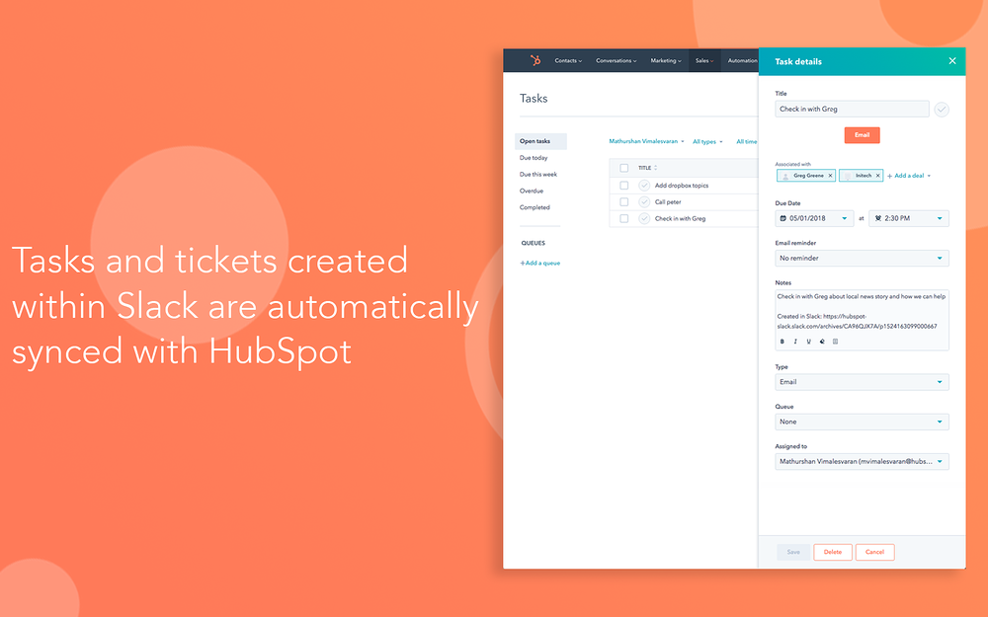Viewport: 988px width, 617px height.
Task: Open the Queue None dropdown
Action: (x=862, y=422)
